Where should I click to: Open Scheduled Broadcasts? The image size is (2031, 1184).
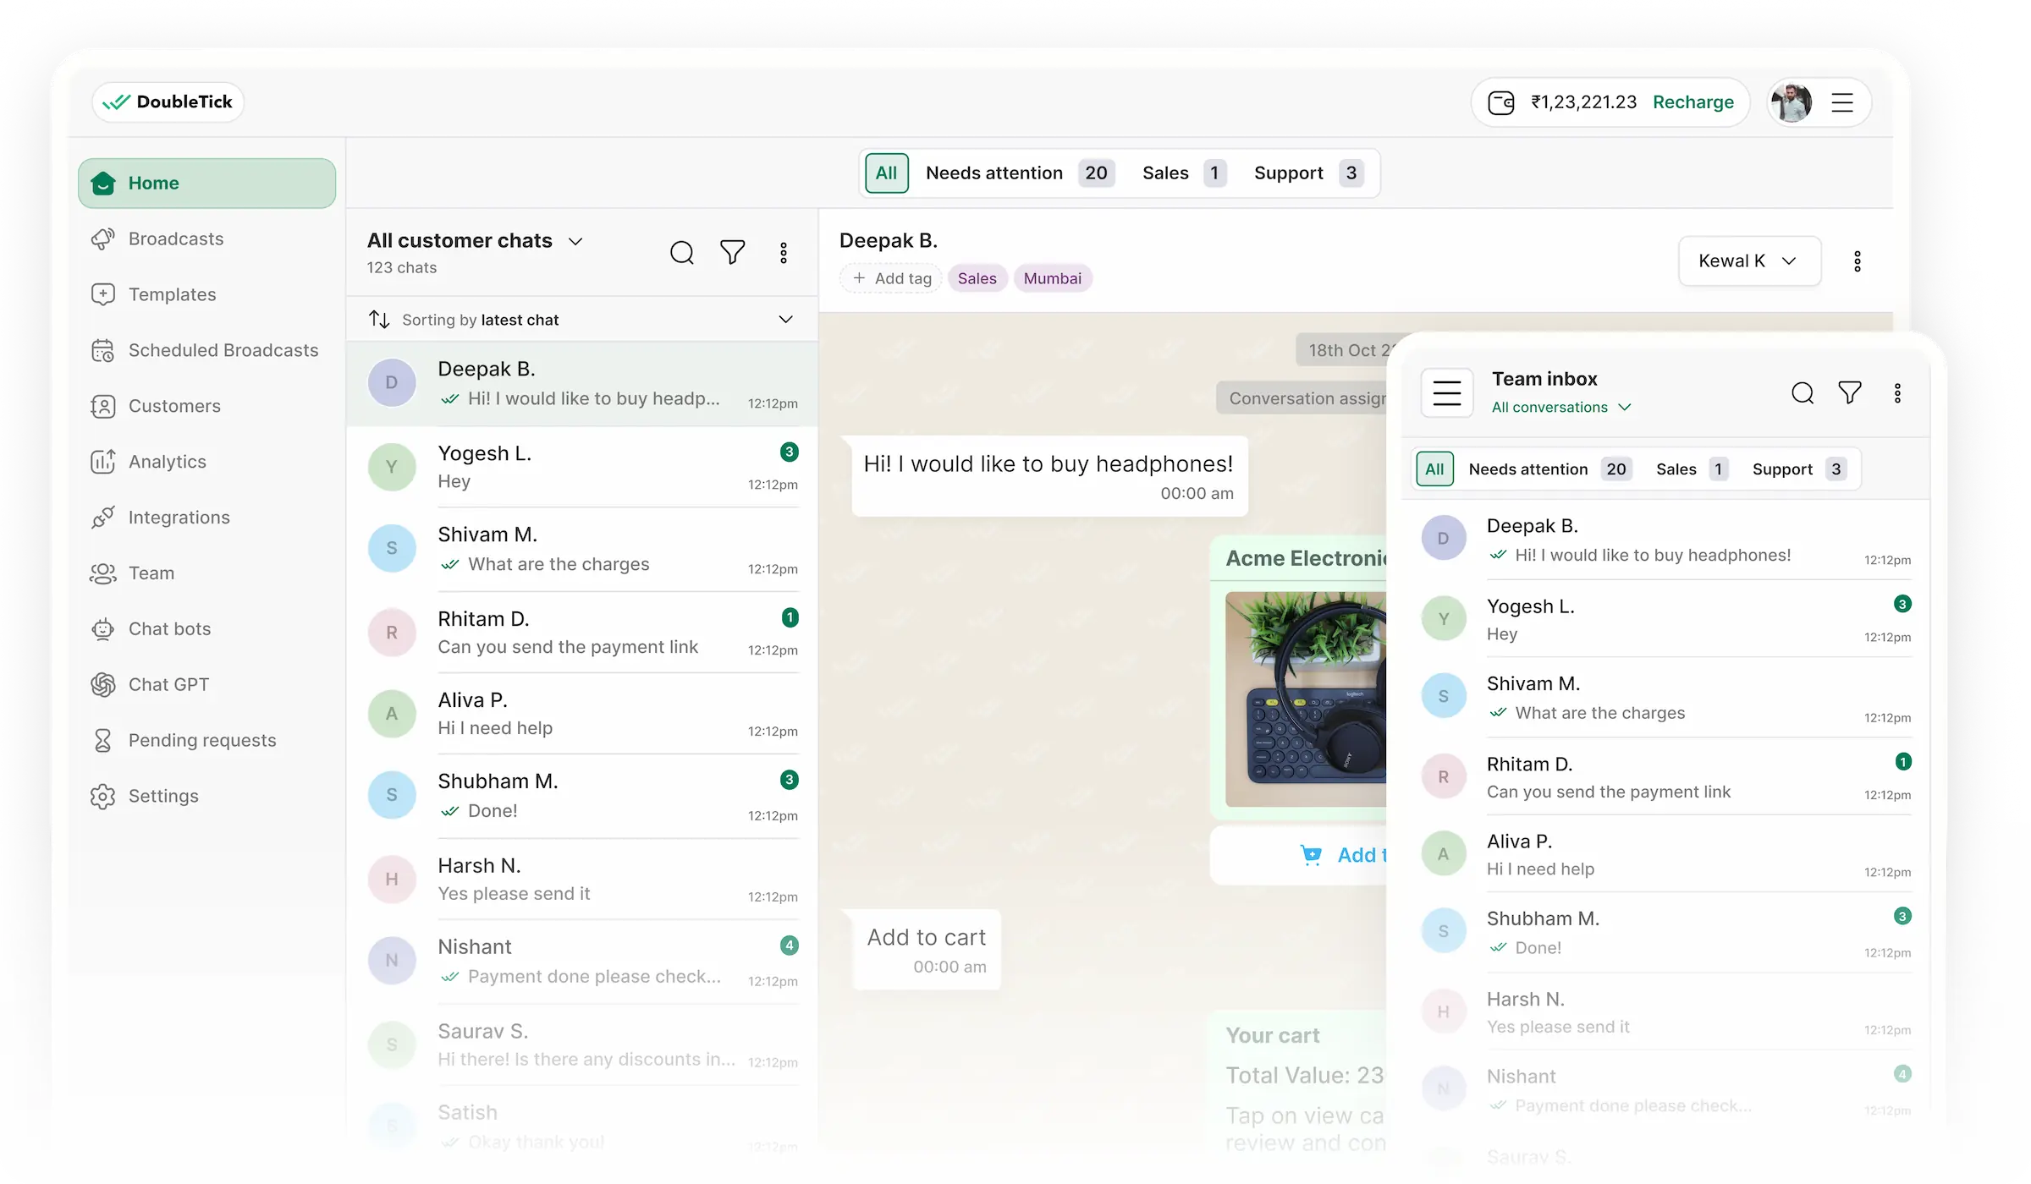tap(223, 349)
